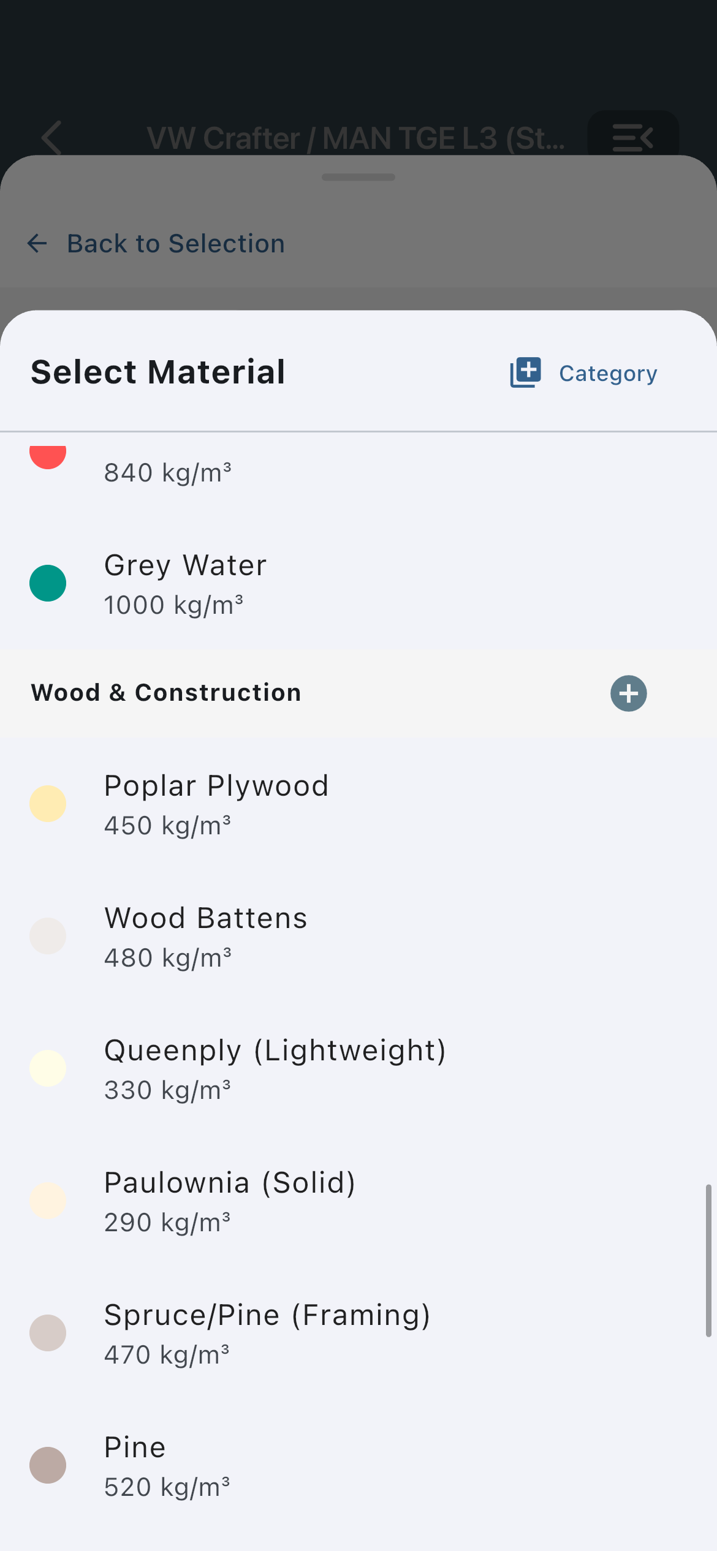Tap the add Category icon

point(525,372)
